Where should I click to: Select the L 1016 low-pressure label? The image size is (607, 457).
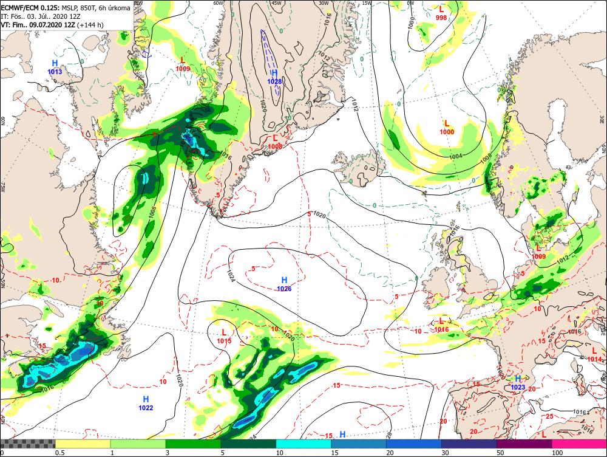[441, 325]
